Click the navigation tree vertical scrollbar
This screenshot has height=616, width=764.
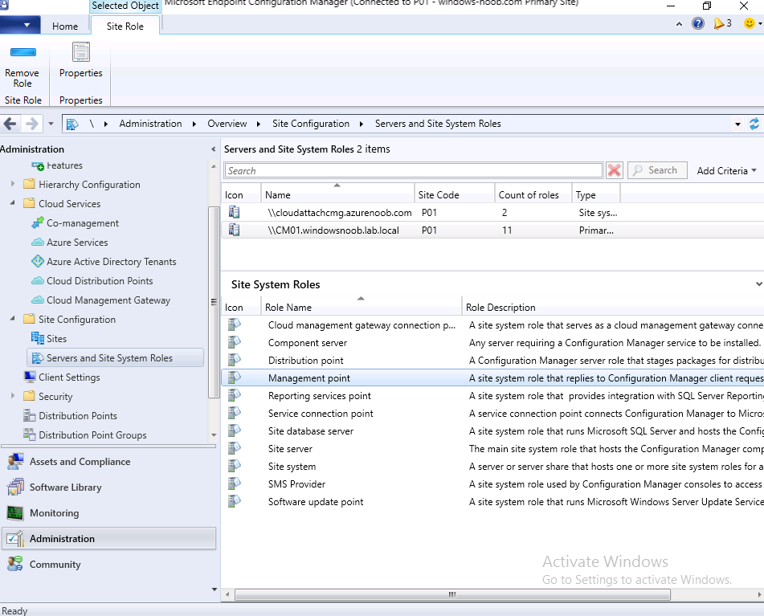(213, 302)
